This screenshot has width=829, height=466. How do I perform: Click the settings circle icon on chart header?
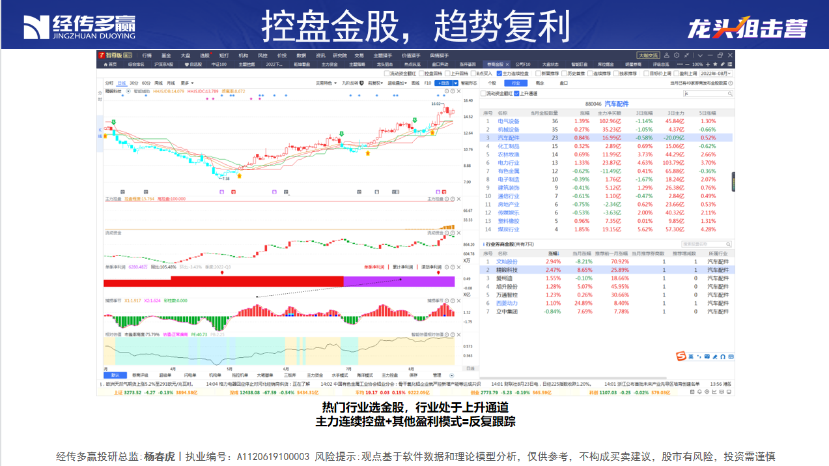point(445,91)
